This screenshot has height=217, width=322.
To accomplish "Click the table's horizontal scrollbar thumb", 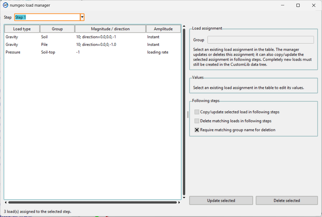I will click(x=92, y=202).
